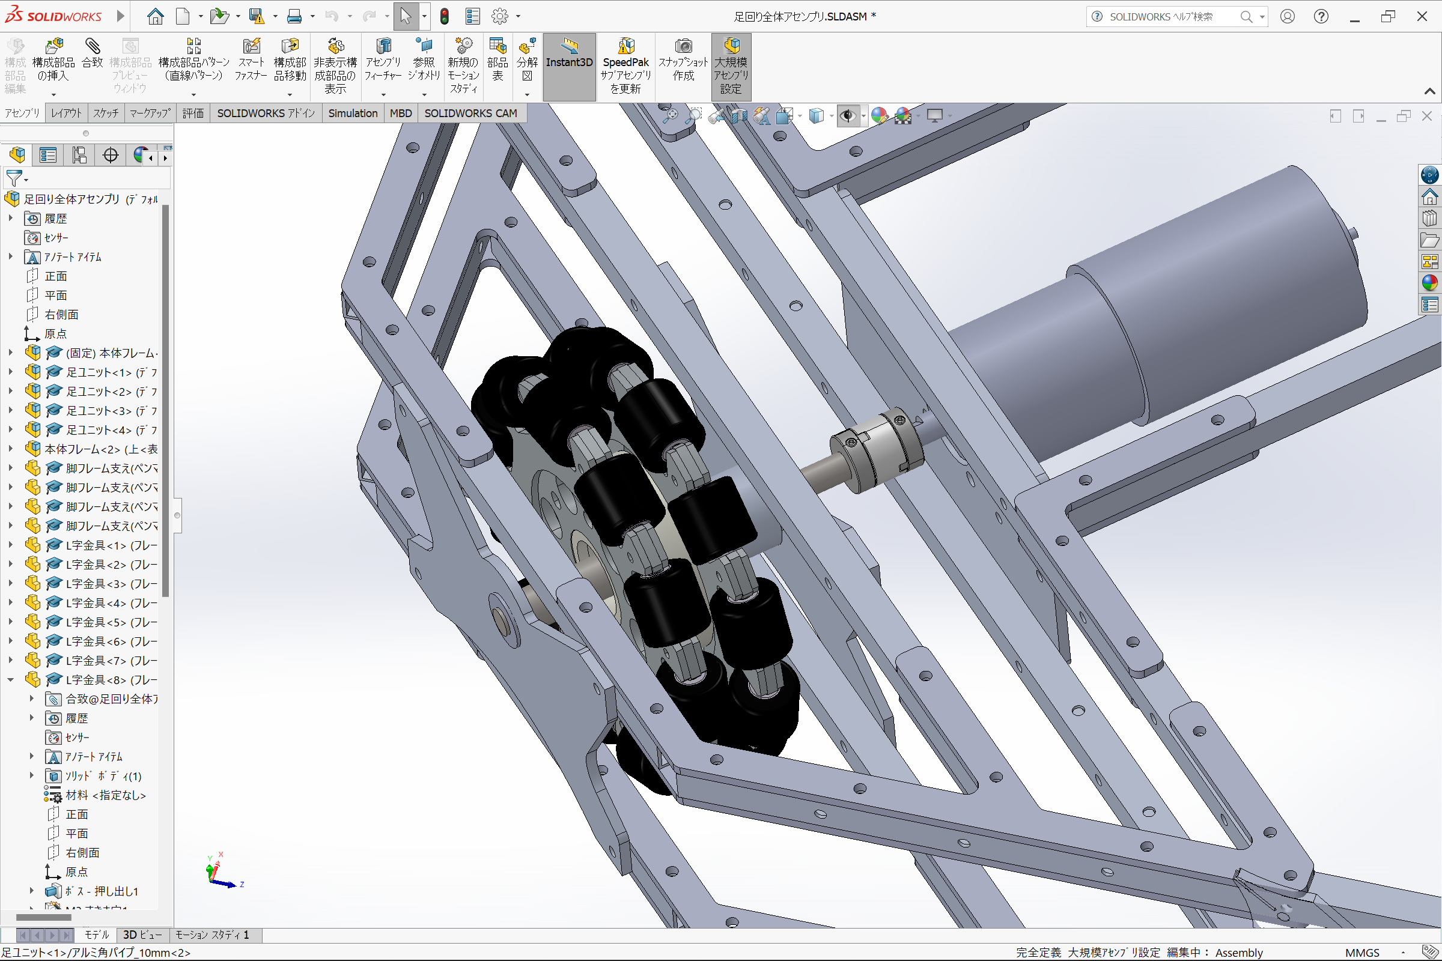Image resolution: width=1442 pixels, height=961 pixels.
Task: Click the feature tree horizontal scrollbar
Action: [x=43, y=918]
